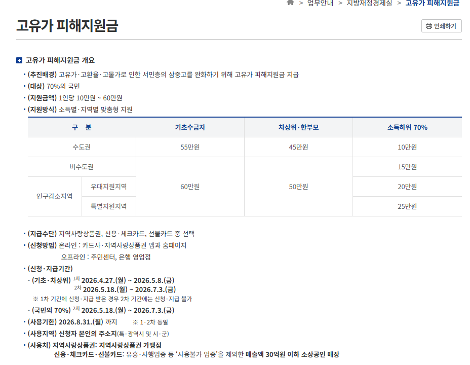The image size is (470, 365).
Task: Click the printer icon on 인쇄하기 button
Action: point(428,26)
